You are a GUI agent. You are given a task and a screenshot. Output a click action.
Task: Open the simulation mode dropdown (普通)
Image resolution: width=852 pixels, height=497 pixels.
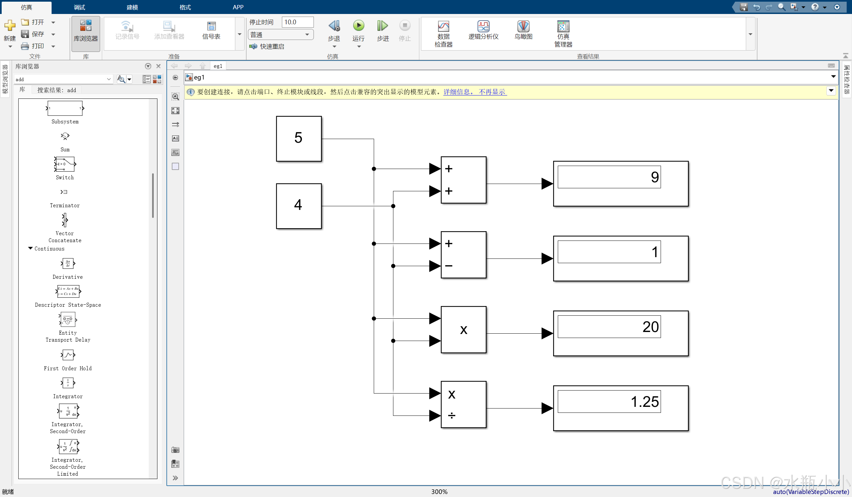click(x=280, y=35)
